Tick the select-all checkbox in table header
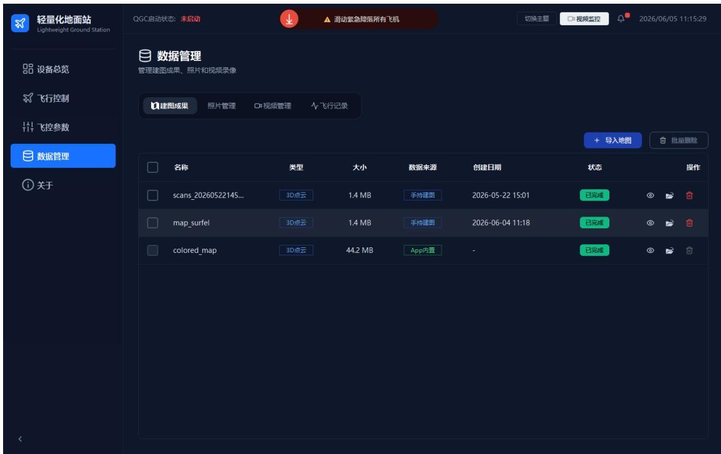 (153, 167)
